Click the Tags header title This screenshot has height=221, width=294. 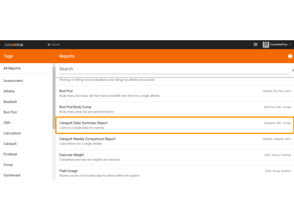pyautogui.click(x=8, y=56)
